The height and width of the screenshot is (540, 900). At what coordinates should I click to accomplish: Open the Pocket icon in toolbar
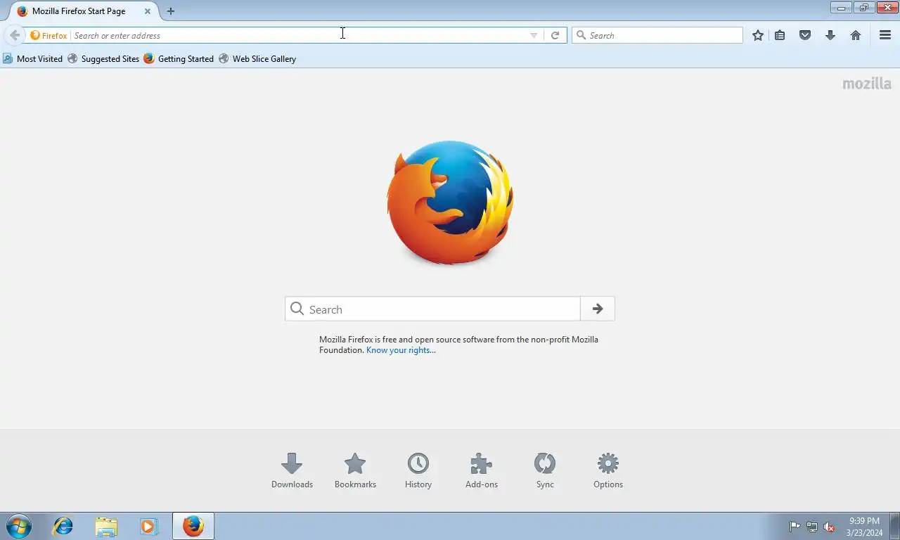pos(805,35)
